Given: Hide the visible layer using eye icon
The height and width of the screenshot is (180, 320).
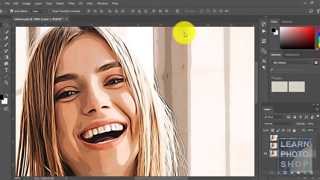Looking at the screenshot, I should tap(265, 153).
